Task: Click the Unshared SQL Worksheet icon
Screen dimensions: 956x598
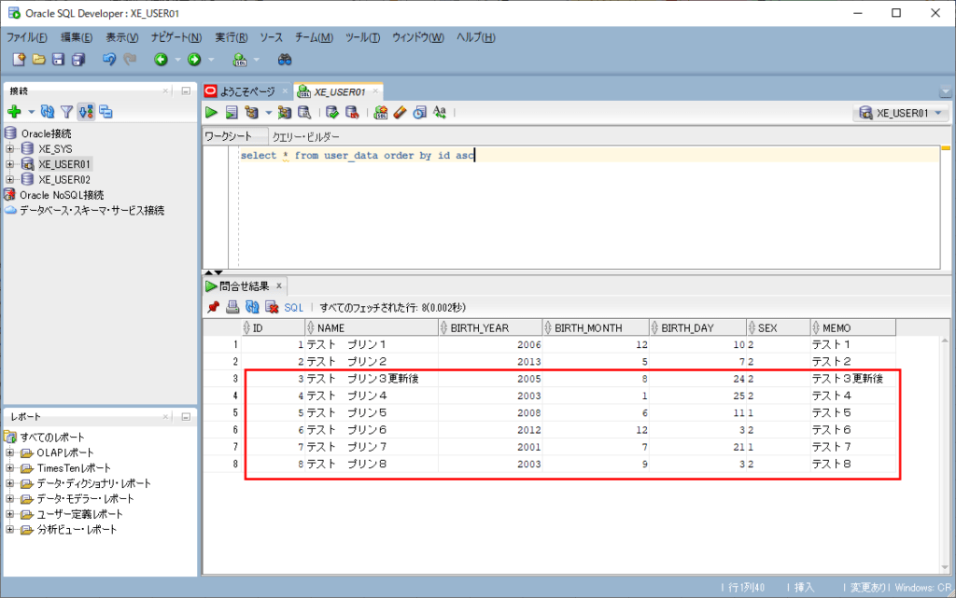Action: (381, 113)
